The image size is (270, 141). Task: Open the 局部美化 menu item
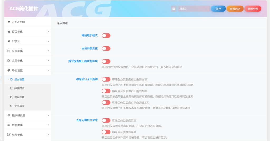click(17, 135)
